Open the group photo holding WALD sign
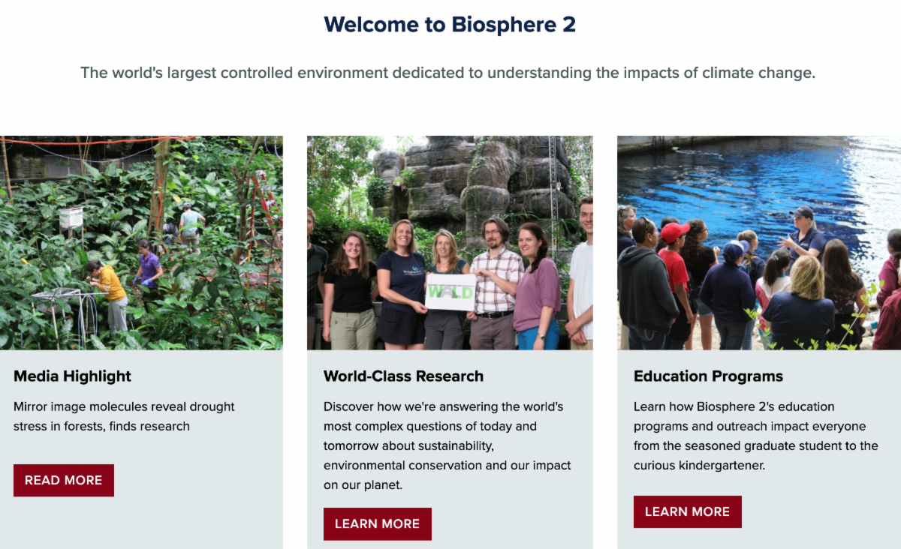 450,242
